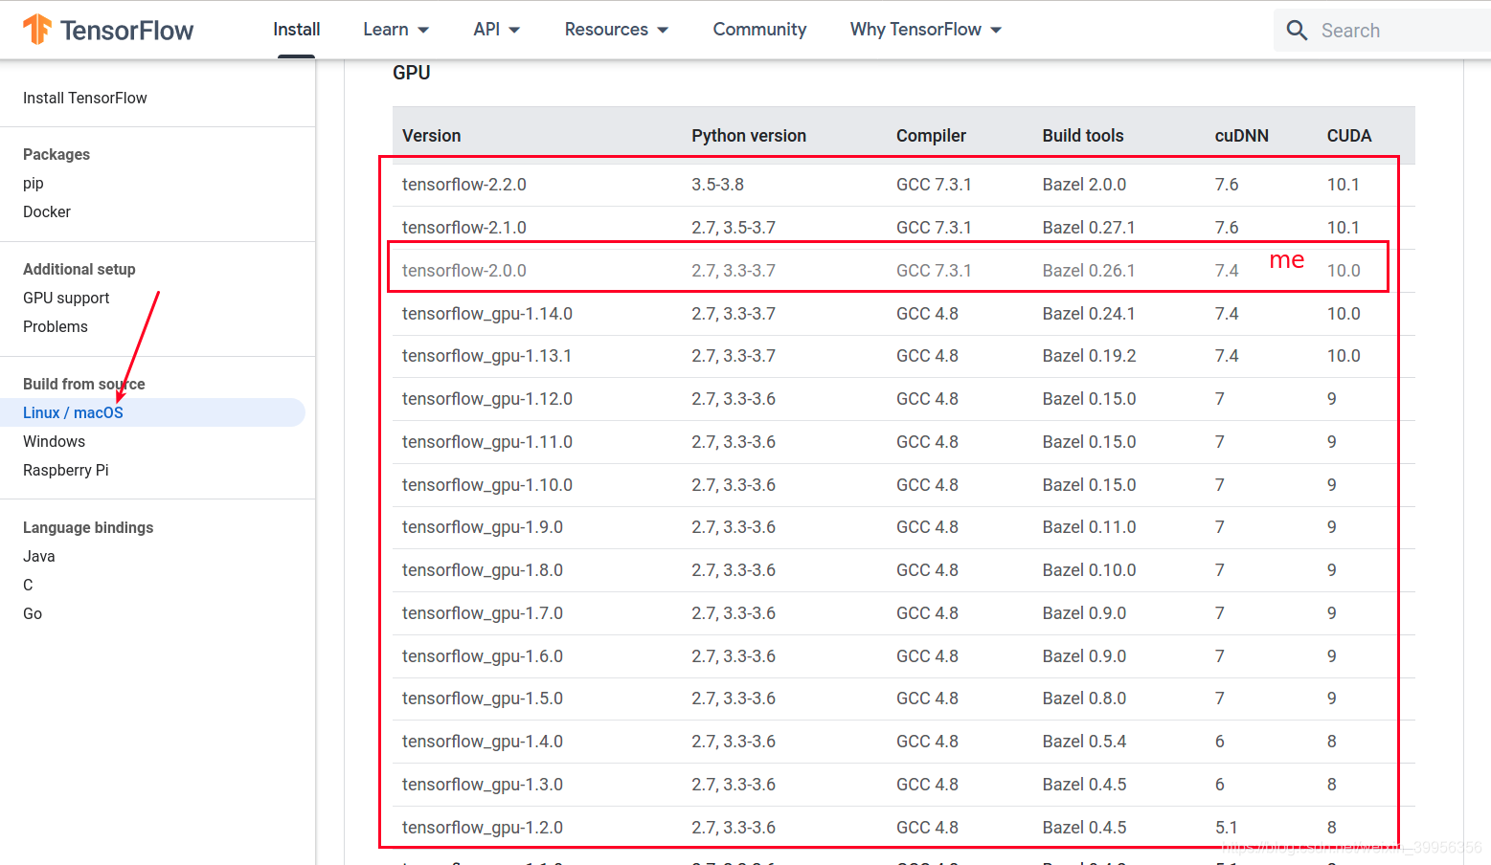Screen dimensions: 1491x865
Task: Click the Version column header
Action: click(x=432, y=136)
